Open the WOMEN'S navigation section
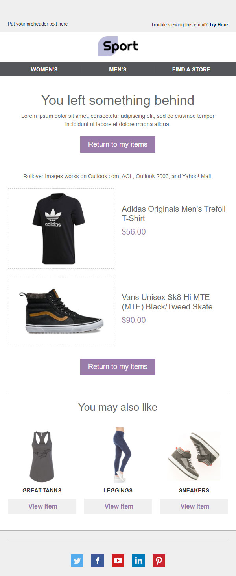The width and height of the screenshot is (236, 576). click(x=44, y=69)
